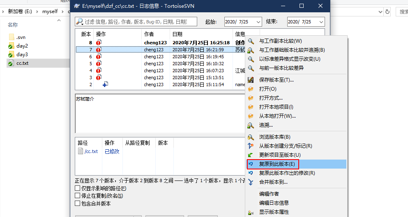Enable 仅显示影响的路径 checkbox
Viewport: 408px width, 217px height.
coord(77,188)
